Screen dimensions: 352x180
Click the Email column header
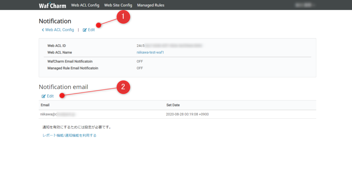tap(45, 105)
